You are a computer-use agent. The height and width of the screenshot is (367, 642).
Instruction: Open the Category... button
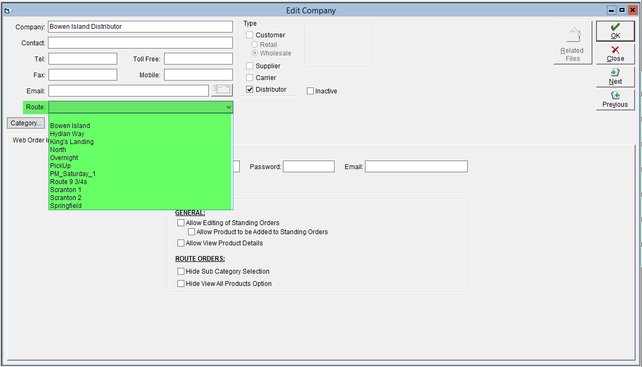click(26, 123)
